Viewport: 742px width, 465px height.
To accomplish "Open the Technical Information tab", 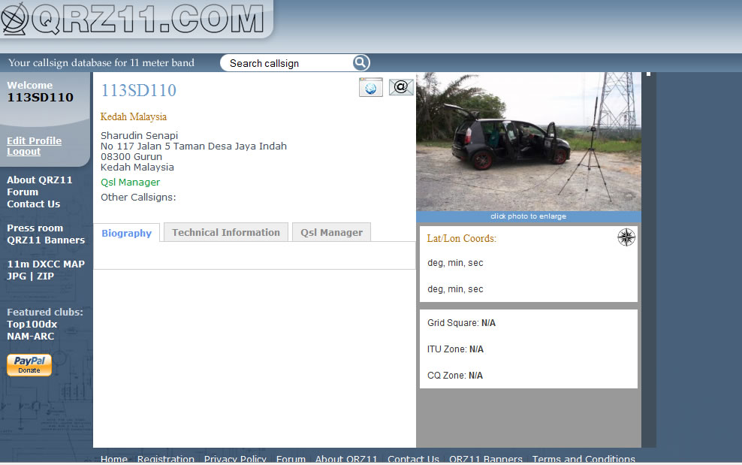I will tap(226, 233).
